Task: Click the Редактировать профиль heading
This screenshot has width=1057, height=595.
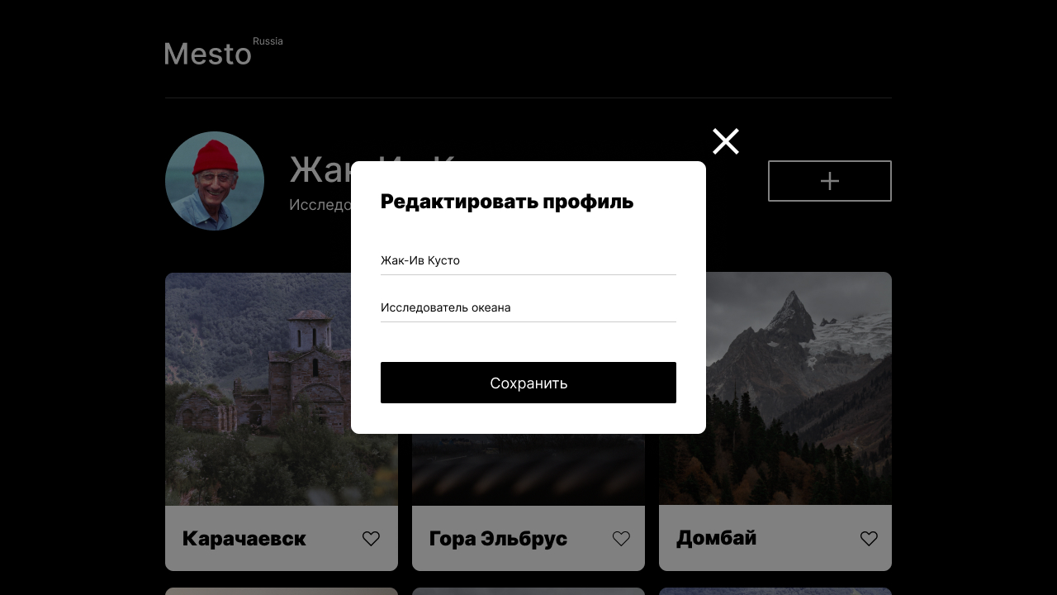Action: pyautogui.click(x=507, y=202)
